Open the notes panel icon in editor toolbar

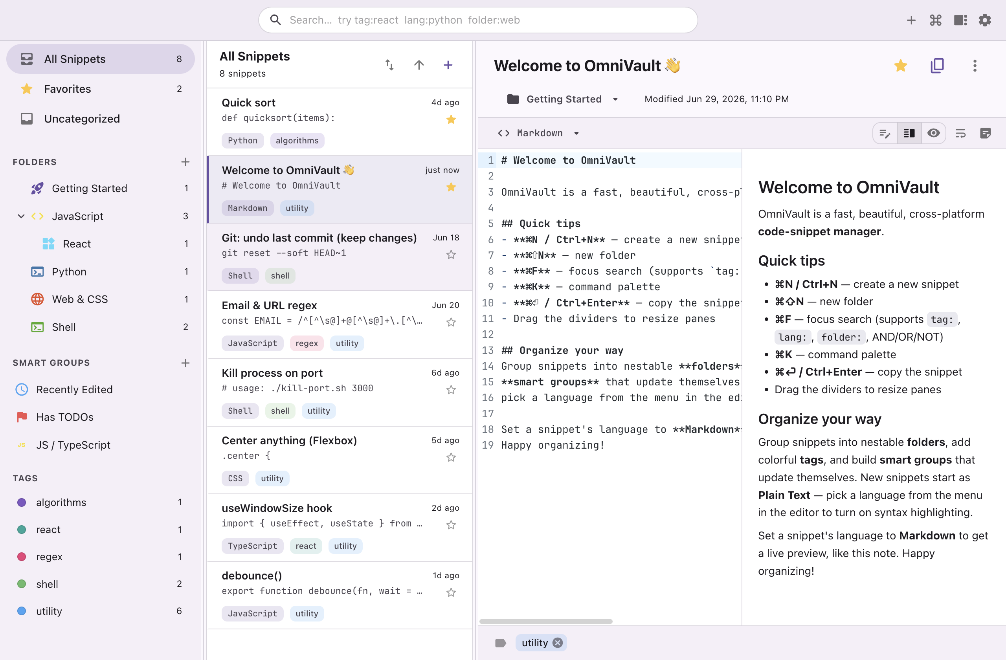(985, 133)
